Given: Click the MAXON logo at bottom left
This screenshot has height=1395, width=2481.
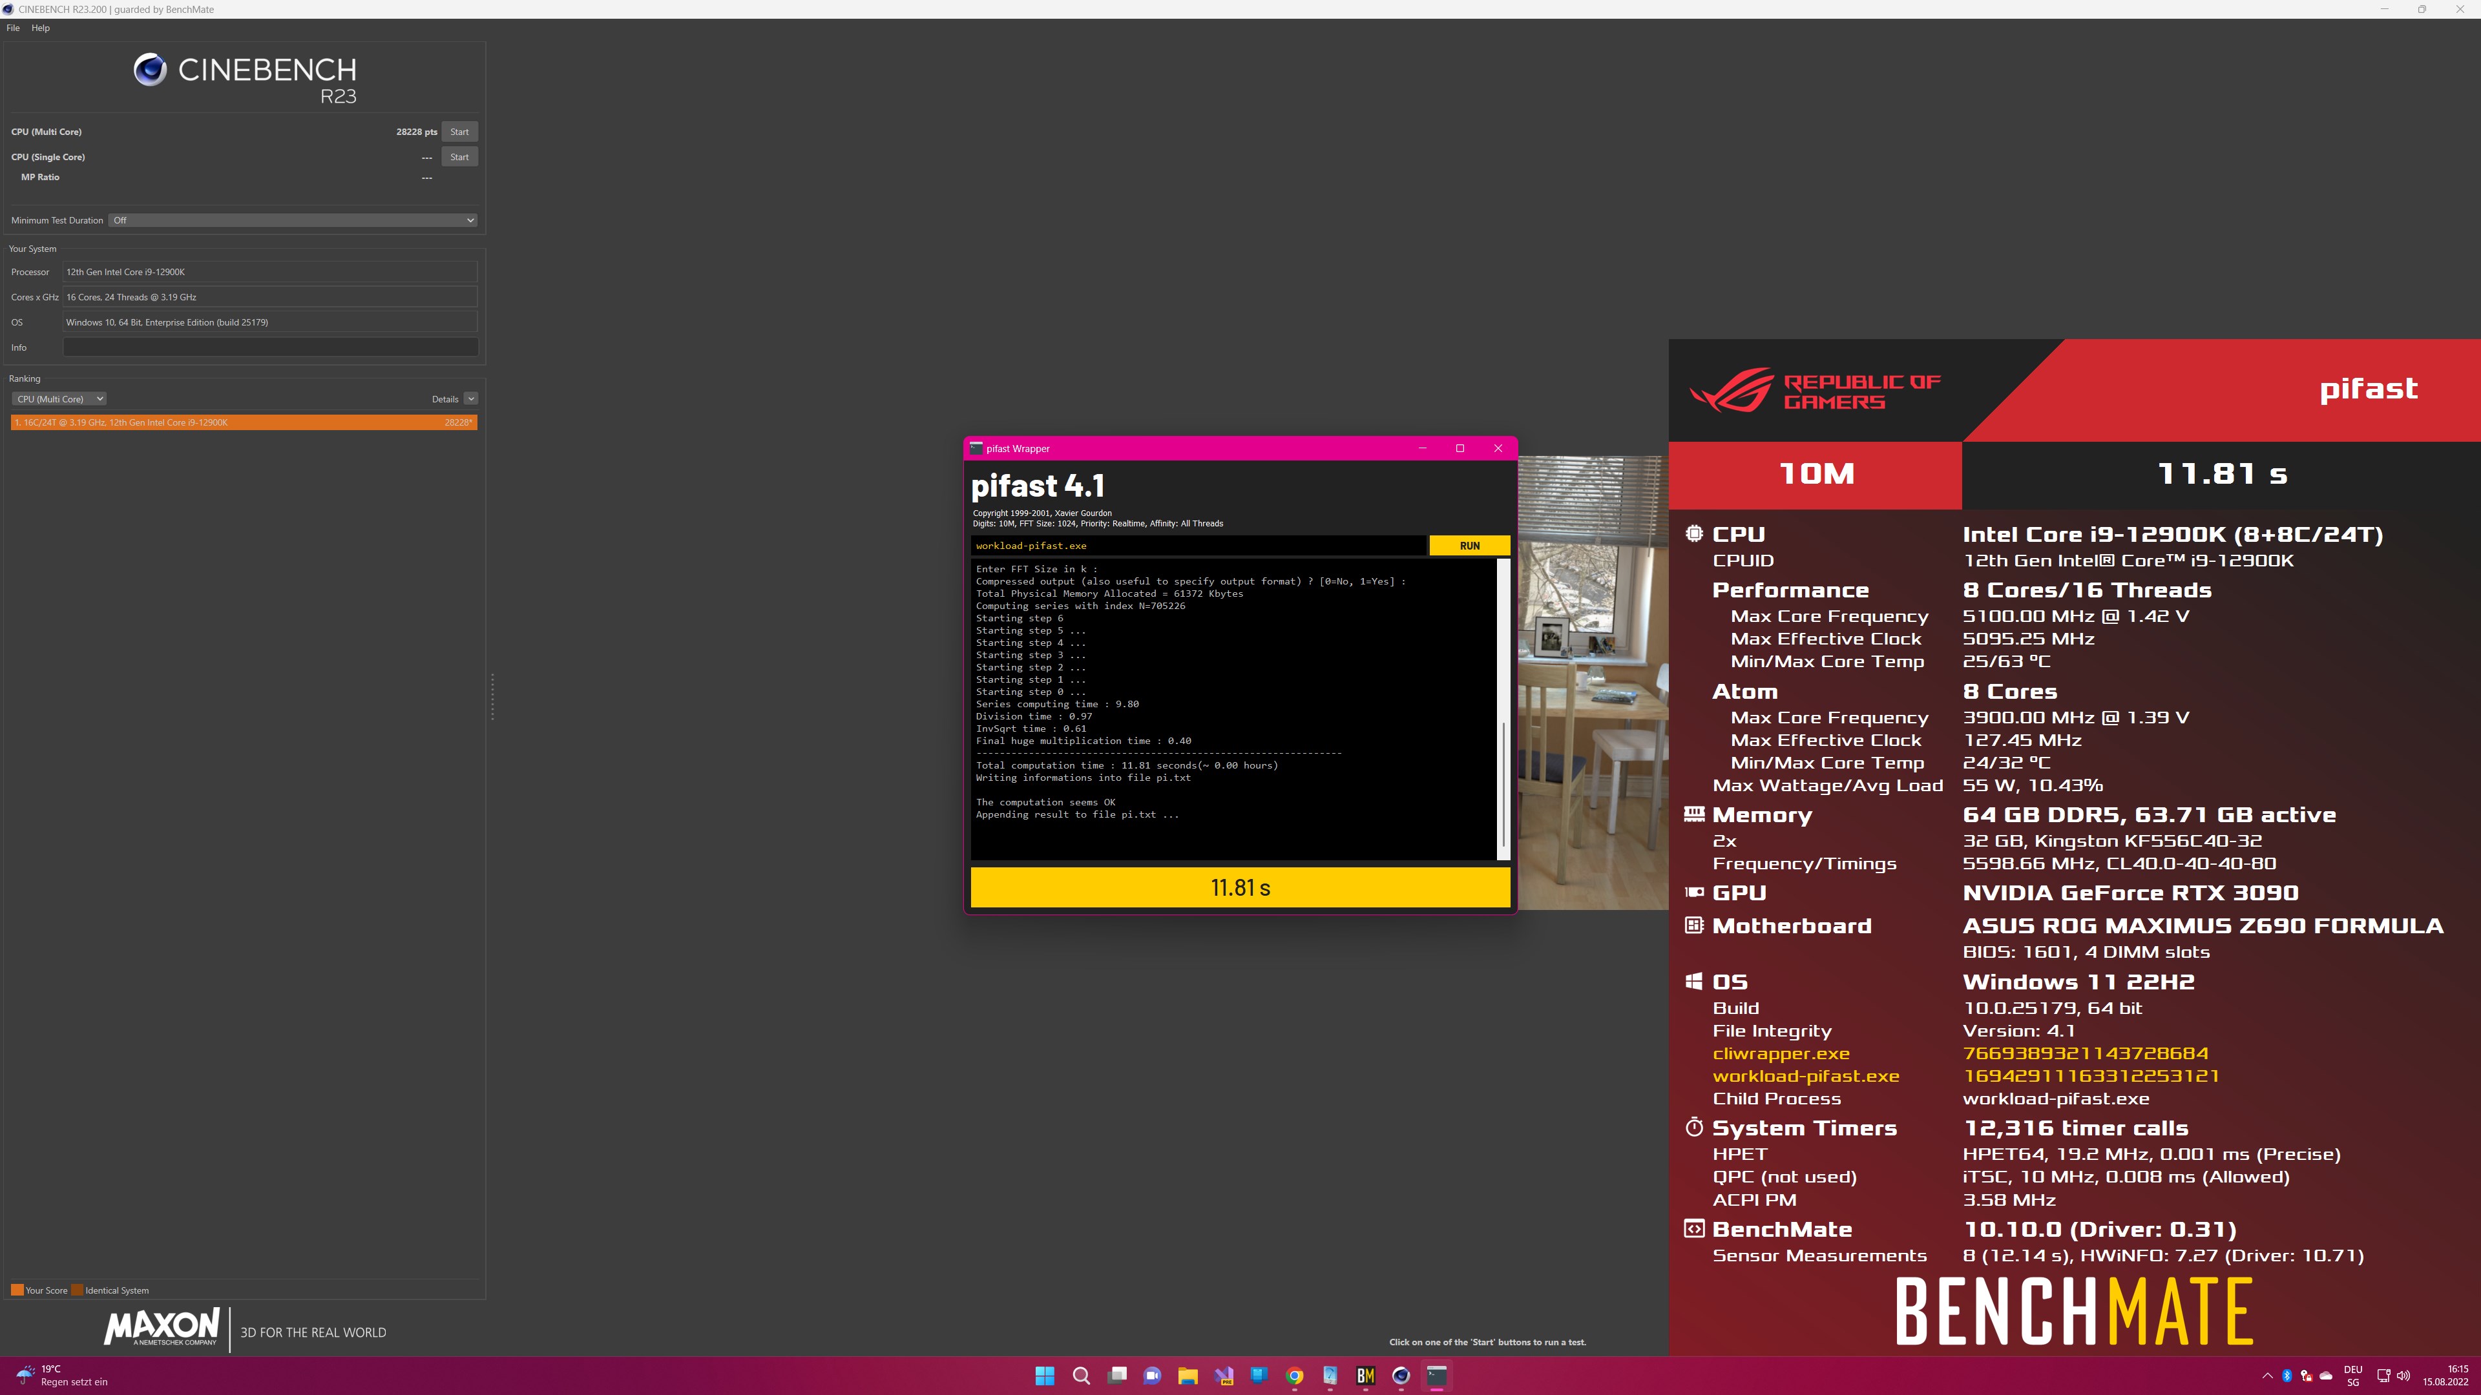Looking at the screenshot, I should (x=162, y=1327).
